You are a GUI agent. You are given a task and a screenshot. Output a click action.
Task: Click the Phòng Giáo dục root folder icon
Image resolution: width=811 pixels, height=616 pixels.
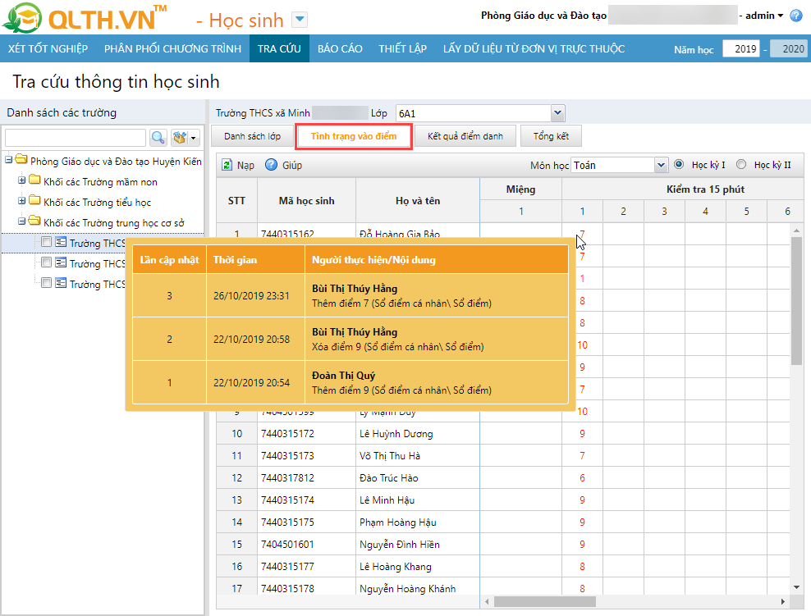point(21,161)
